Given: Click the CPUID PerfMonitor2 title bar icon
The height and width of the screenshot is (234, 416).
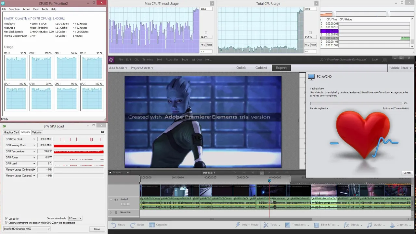Looking at the screenshot, I should click(3, 3).
